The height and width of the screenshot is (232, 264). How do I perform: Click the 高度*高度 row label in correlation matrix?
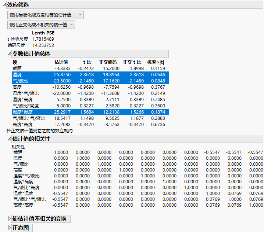coord(23,205)
